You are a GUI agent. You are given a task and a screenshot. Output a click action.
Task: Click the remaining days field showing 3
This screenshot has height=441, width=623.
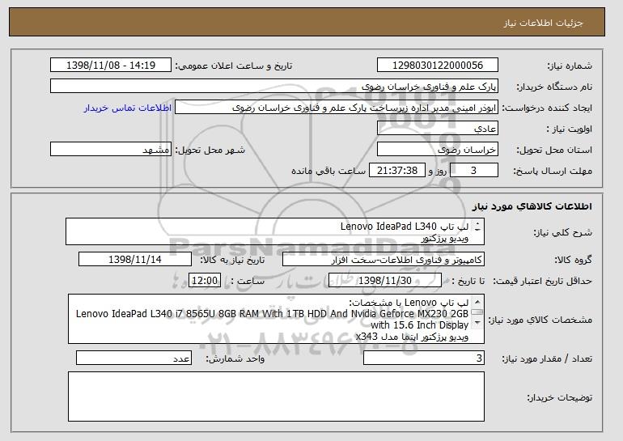coord(473,171)
